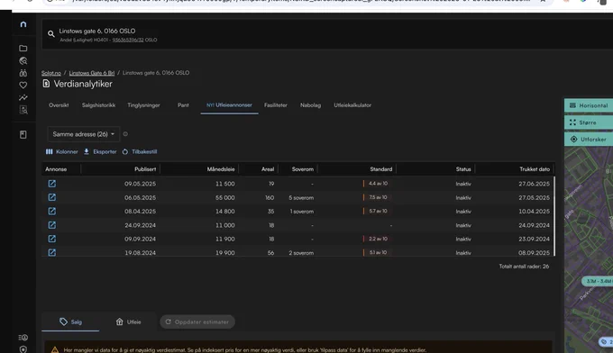Expand the Samme adresse (26) dropdown
613x353 pixels.
tap(84, 134)
